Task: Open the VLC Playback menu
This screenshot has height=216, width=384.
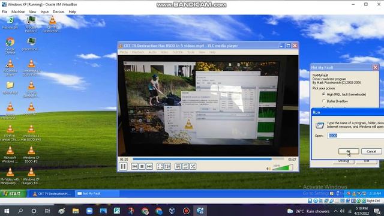Action: coord(138,52)
